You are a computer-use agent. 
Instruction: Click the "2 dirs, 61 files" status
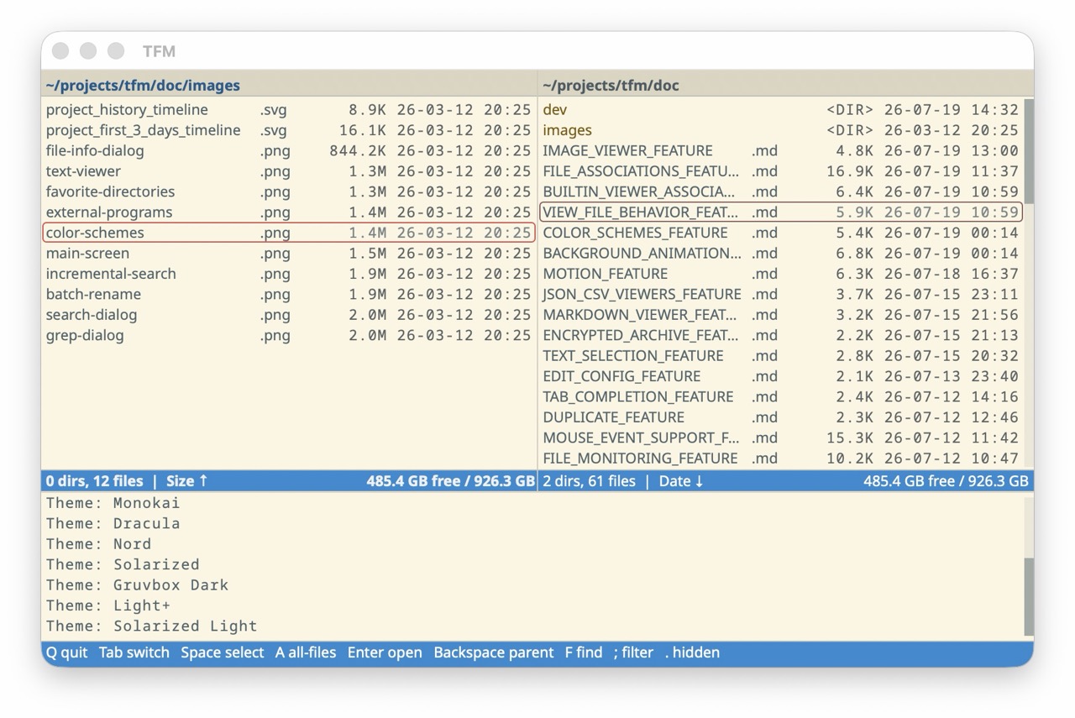(x=589, y=481)
